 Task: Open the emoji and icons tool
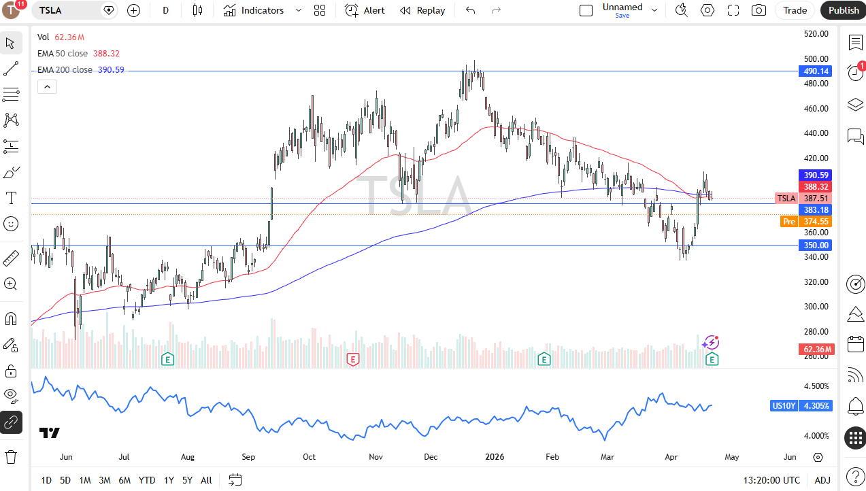[11, 224]
